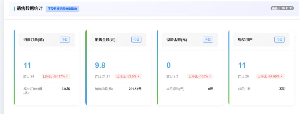Screen dimensions: 300x114
Task: Click the refund amount value 0
Action: [169, 65]
